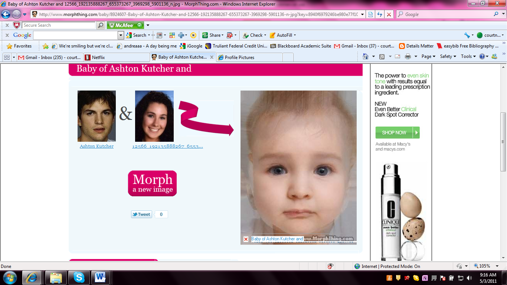The width and height of the screenshot is (507, 285).
Task: Open Microsoft Word from the taskbar
Action: [x=101, y=278]
